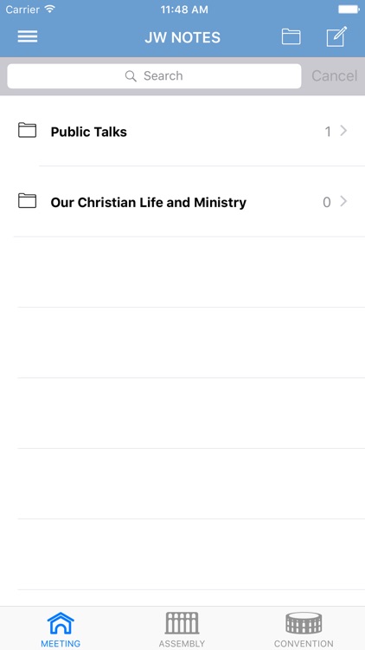Viewport: 365px width, 650px height.
Task: Tap the Public Talks folder icon
Action: 28,131
